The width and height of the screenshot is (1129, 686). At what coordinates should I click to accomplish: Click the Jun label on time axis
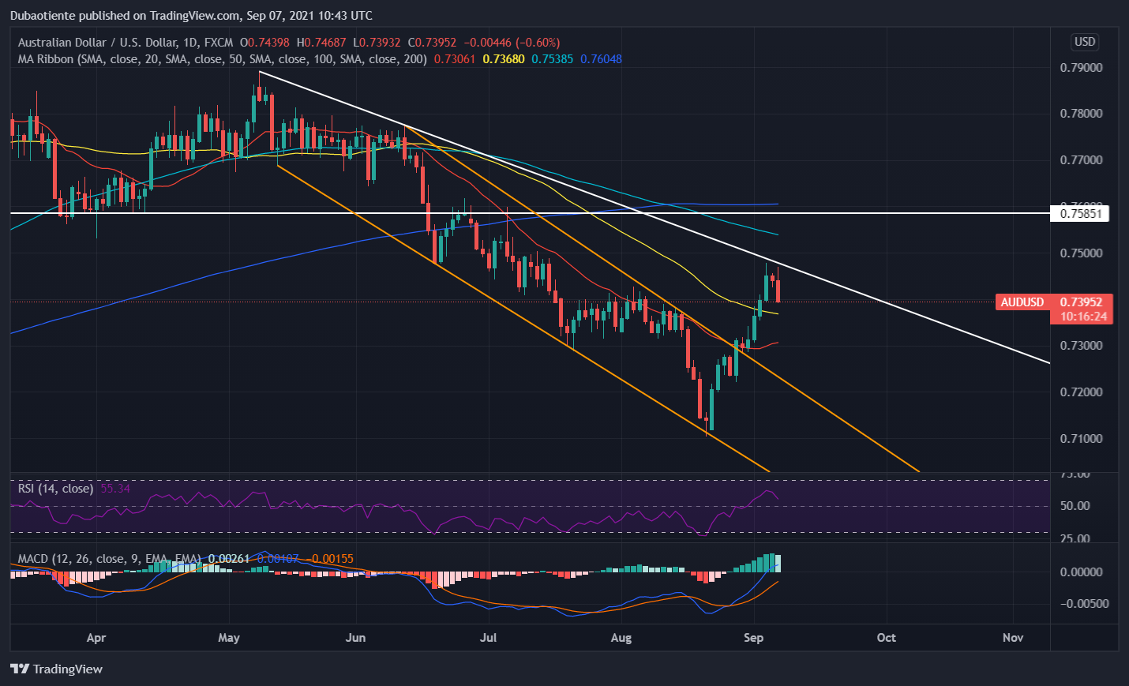[355, 638]
